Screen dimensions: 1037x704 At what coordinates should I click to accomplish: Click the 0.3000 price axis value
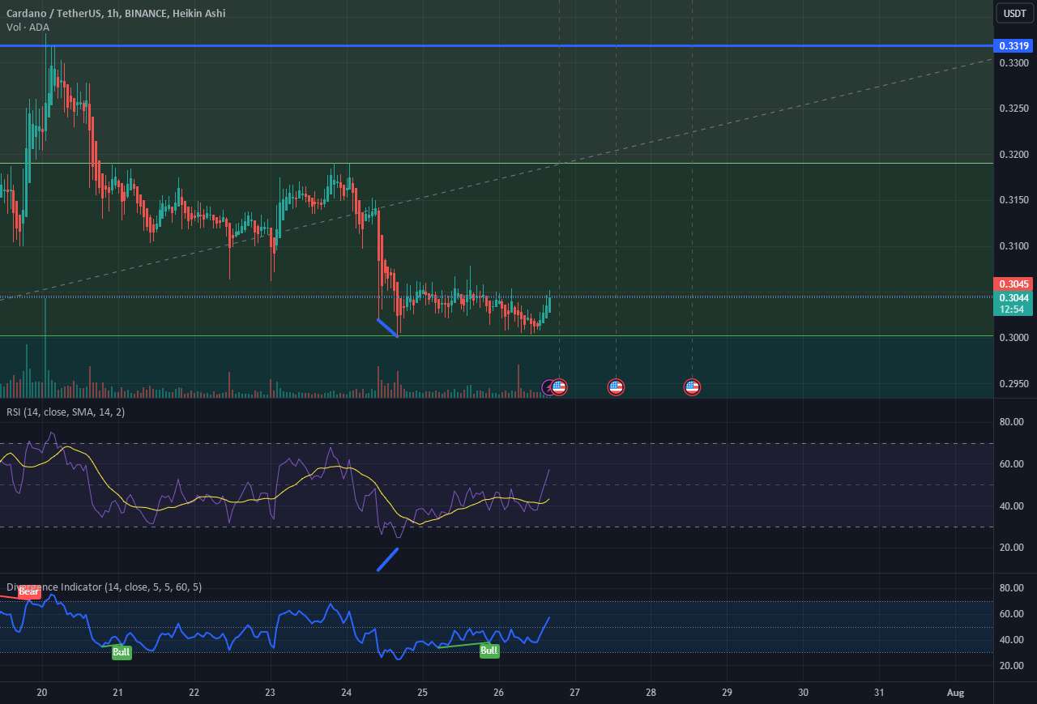point(1014,338)
